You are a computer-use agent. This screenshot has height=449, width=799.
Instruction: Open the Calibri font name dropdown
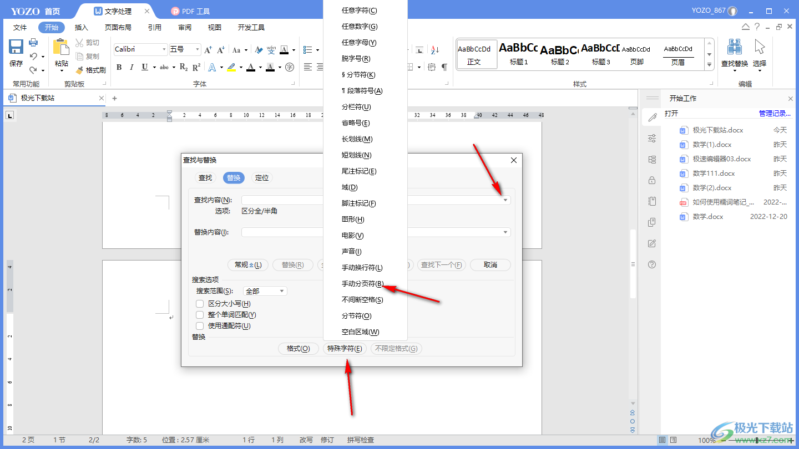tap(164, 49)
